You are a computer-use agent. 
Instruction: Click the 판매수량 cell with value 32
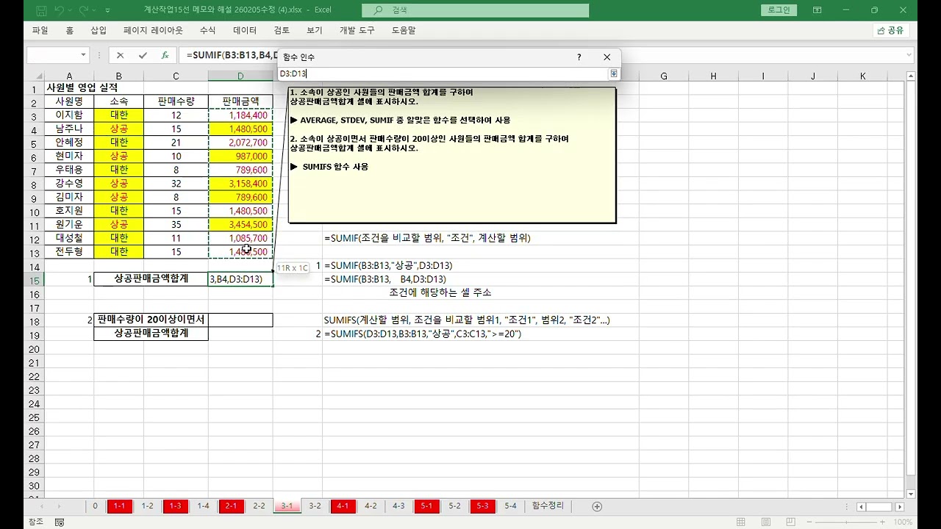[x=176, y=184]
